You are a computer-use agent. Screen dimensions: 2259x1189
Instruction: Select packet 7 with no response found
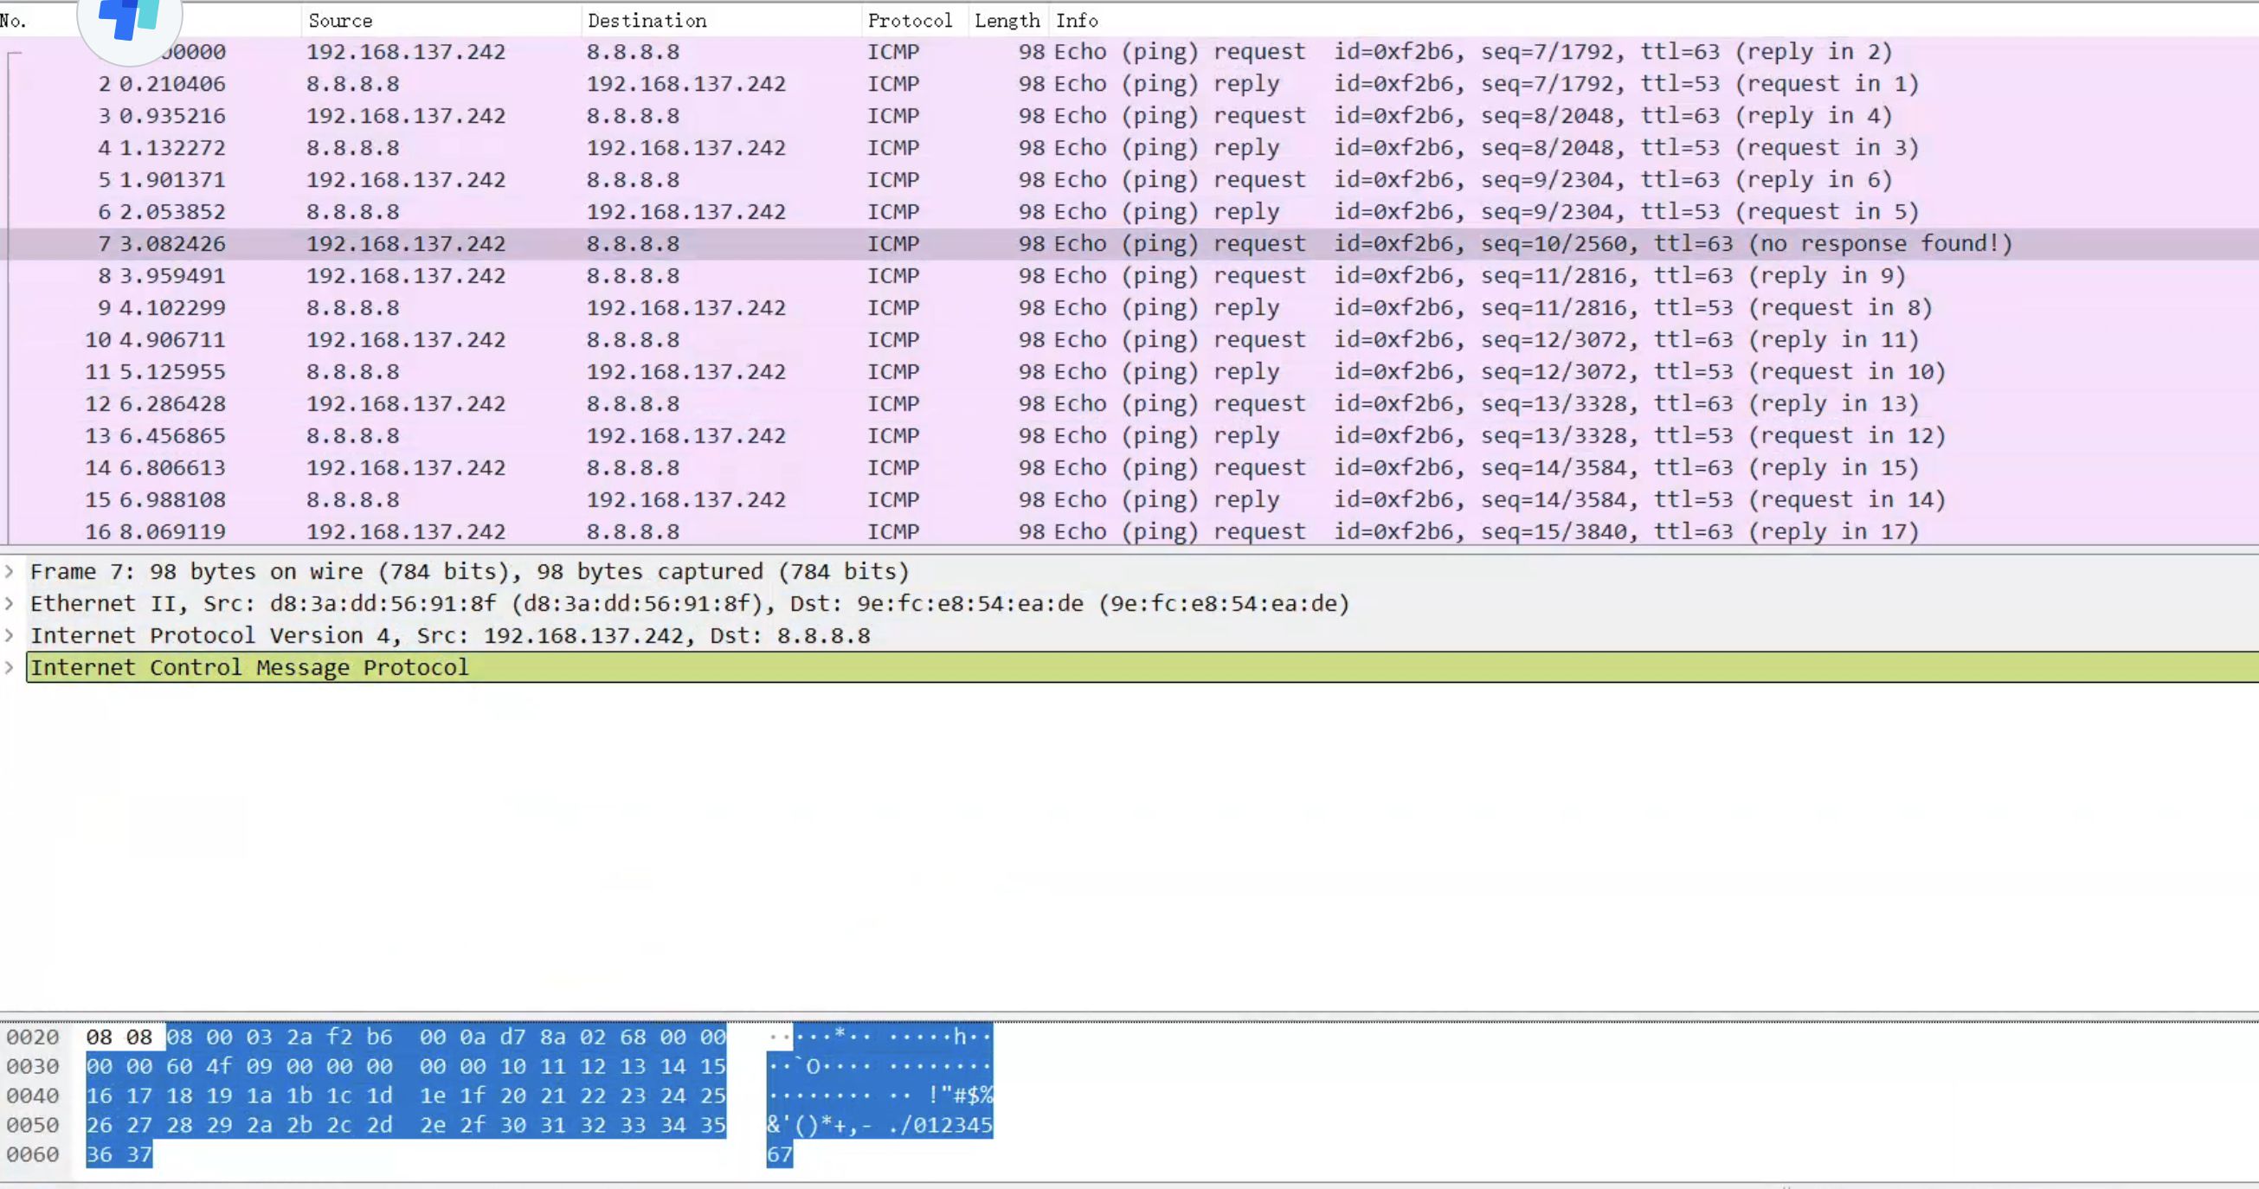tap(1052, 244)
